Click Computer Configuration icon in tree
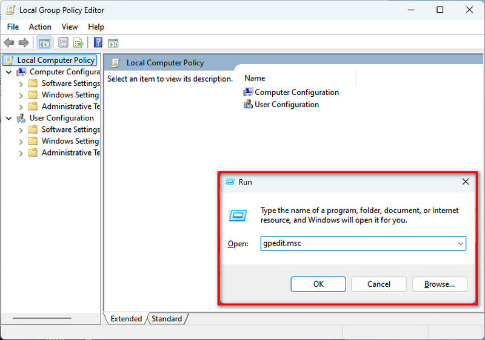This screenshot has height=340, width=485. [21, 72]
